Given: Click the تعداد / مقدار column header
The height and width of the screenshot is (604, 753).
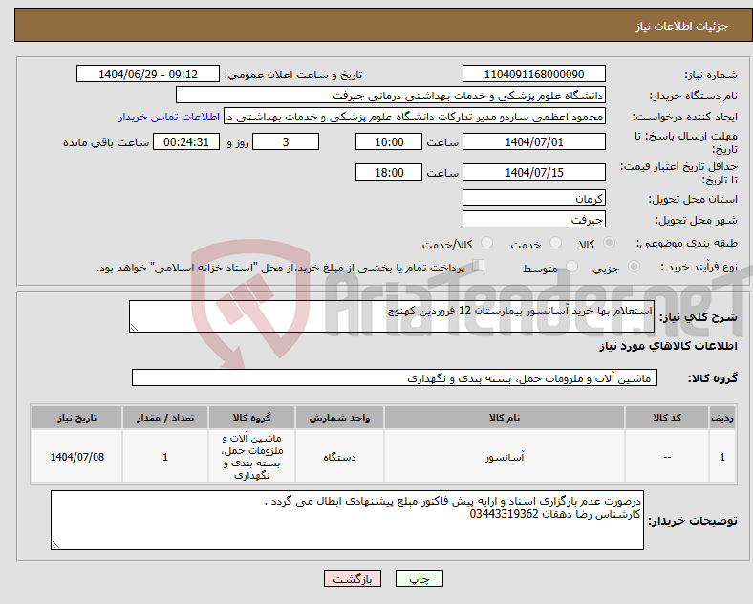Looking at the screenshot, I should click(x=165, y=418).
